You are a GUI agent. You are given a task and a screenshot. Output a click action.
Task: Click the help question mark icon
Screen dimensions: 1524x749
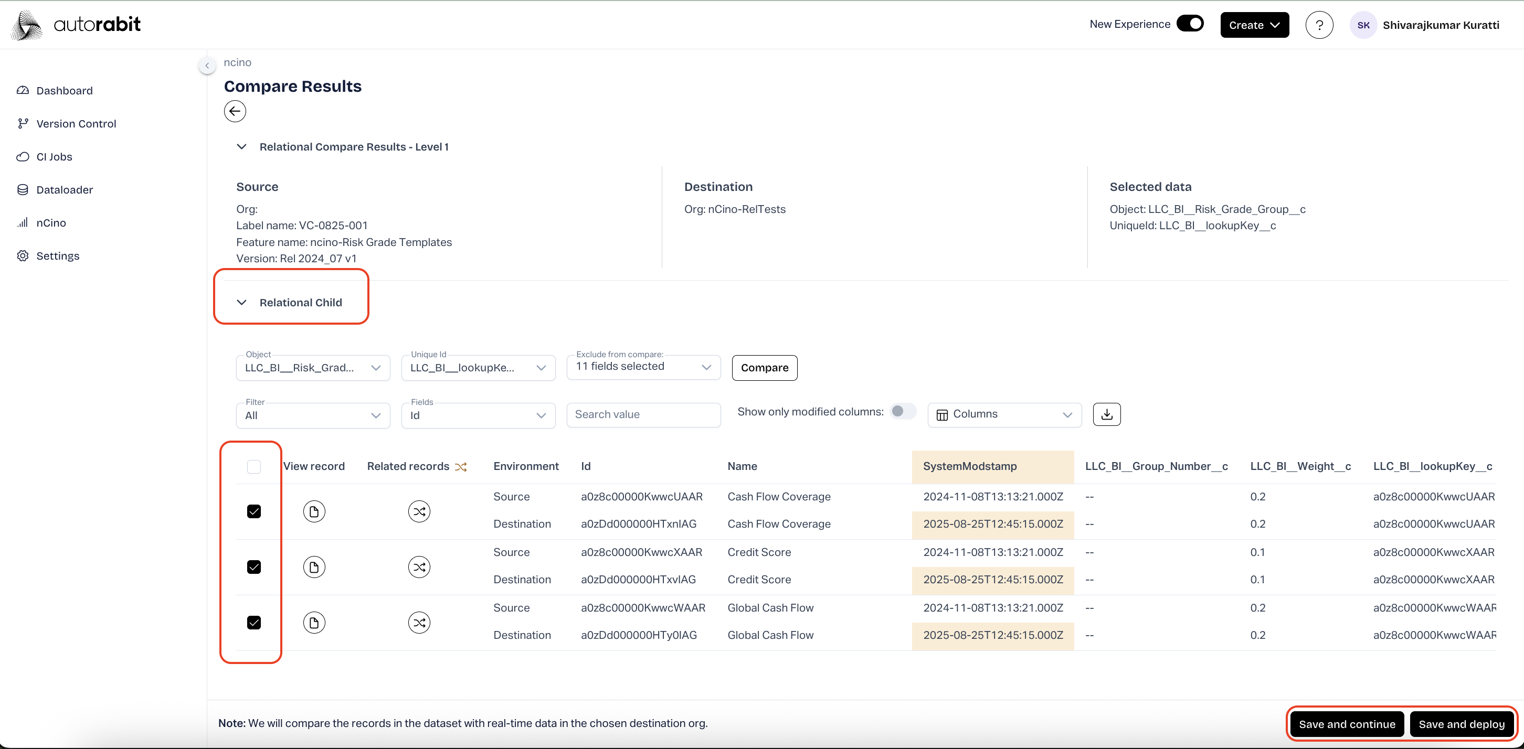click(x=1319, y=25)
